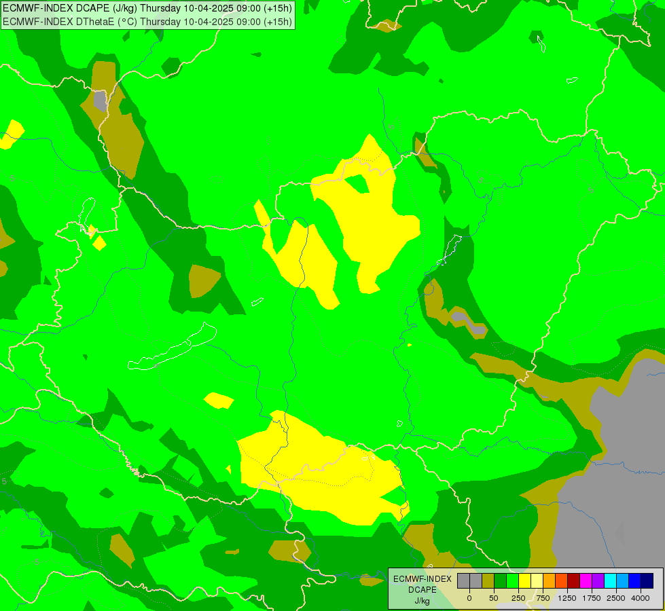The image size is (665, 611).
Task: Click the J/kg unit label in legend
Action: (x=423, y=601)
